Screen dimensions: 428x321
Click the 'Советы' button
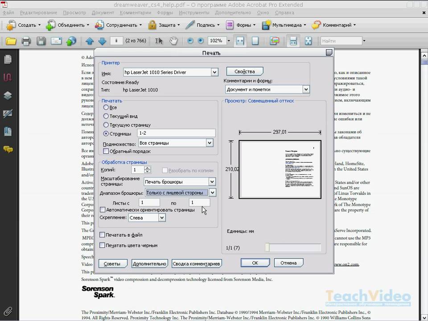(x=112, y=263)
